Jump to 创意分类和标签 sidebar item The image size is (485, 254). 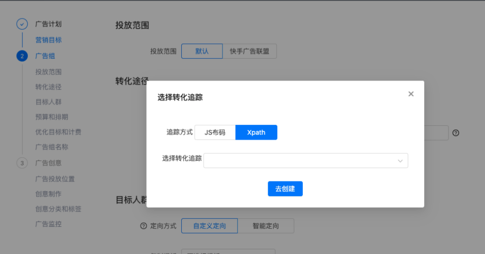click(x=58, y=209)
